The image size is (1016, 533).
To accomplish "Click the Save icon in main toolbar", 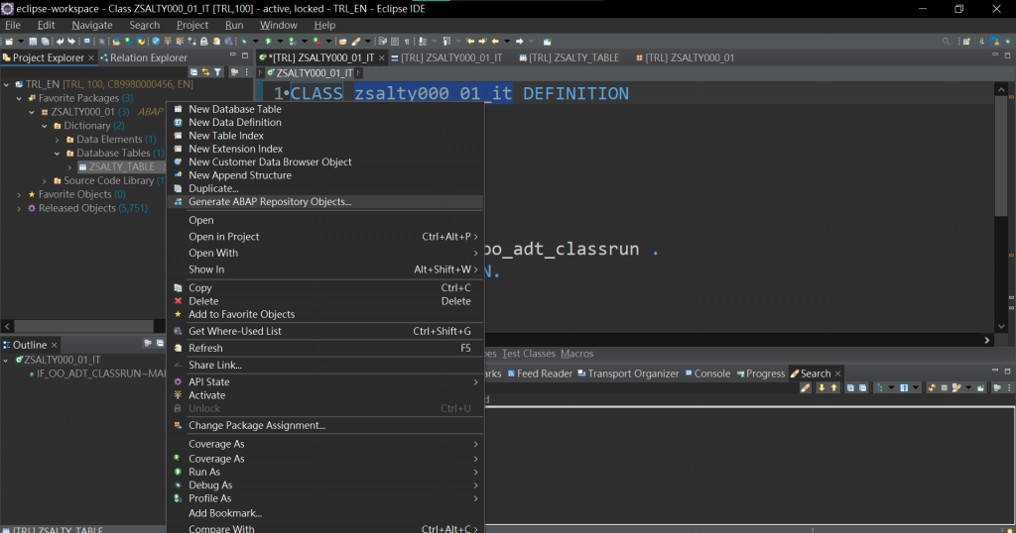I will (33, 42).
